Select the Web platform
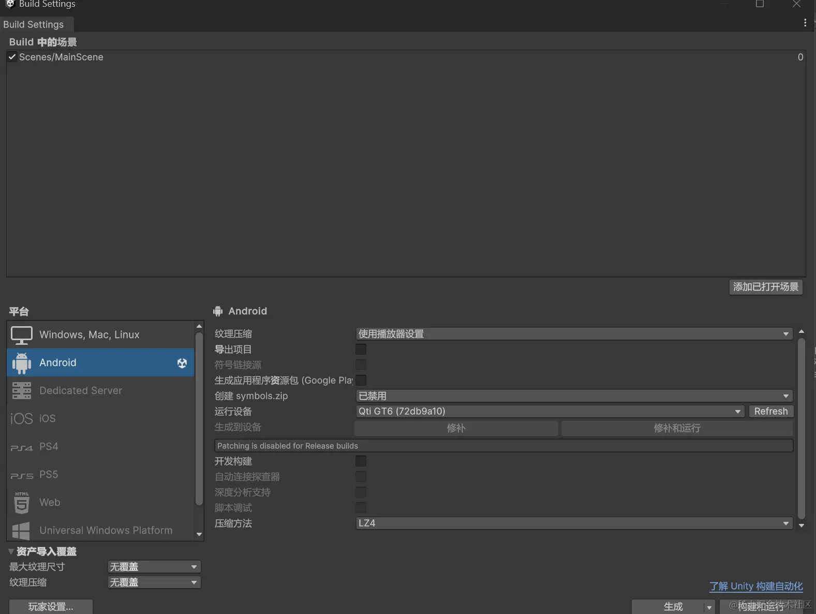The height and width of the screenshot is (614, 816). click(100, 503)
